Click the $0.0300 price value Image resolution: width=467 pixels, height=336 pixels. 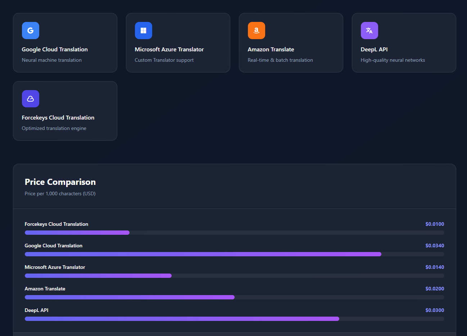point(435,310)
